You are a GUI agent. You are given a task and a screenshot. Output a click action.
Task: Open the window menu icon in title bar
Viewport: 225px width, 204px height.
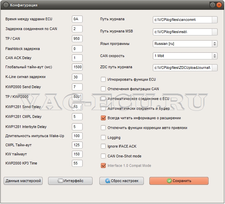pyautogui.click(x=5, y=5)
